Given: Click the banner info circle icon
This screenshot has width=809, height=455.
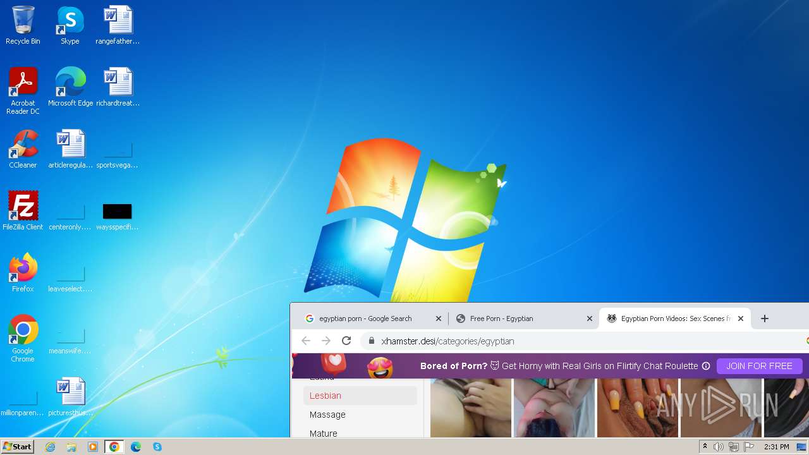Looking at the screenshot, I should click(x=706, y=366).
